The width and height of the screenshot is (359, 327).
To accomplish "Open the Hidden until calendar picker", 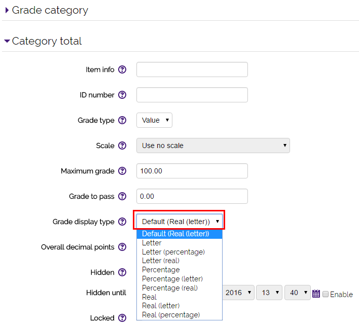I will pos(316,294).
